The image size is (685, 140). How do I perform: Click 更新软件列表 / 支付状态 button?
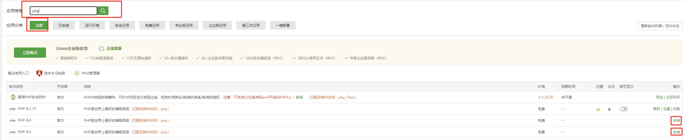pyautogui.click(x=660, y=26)
